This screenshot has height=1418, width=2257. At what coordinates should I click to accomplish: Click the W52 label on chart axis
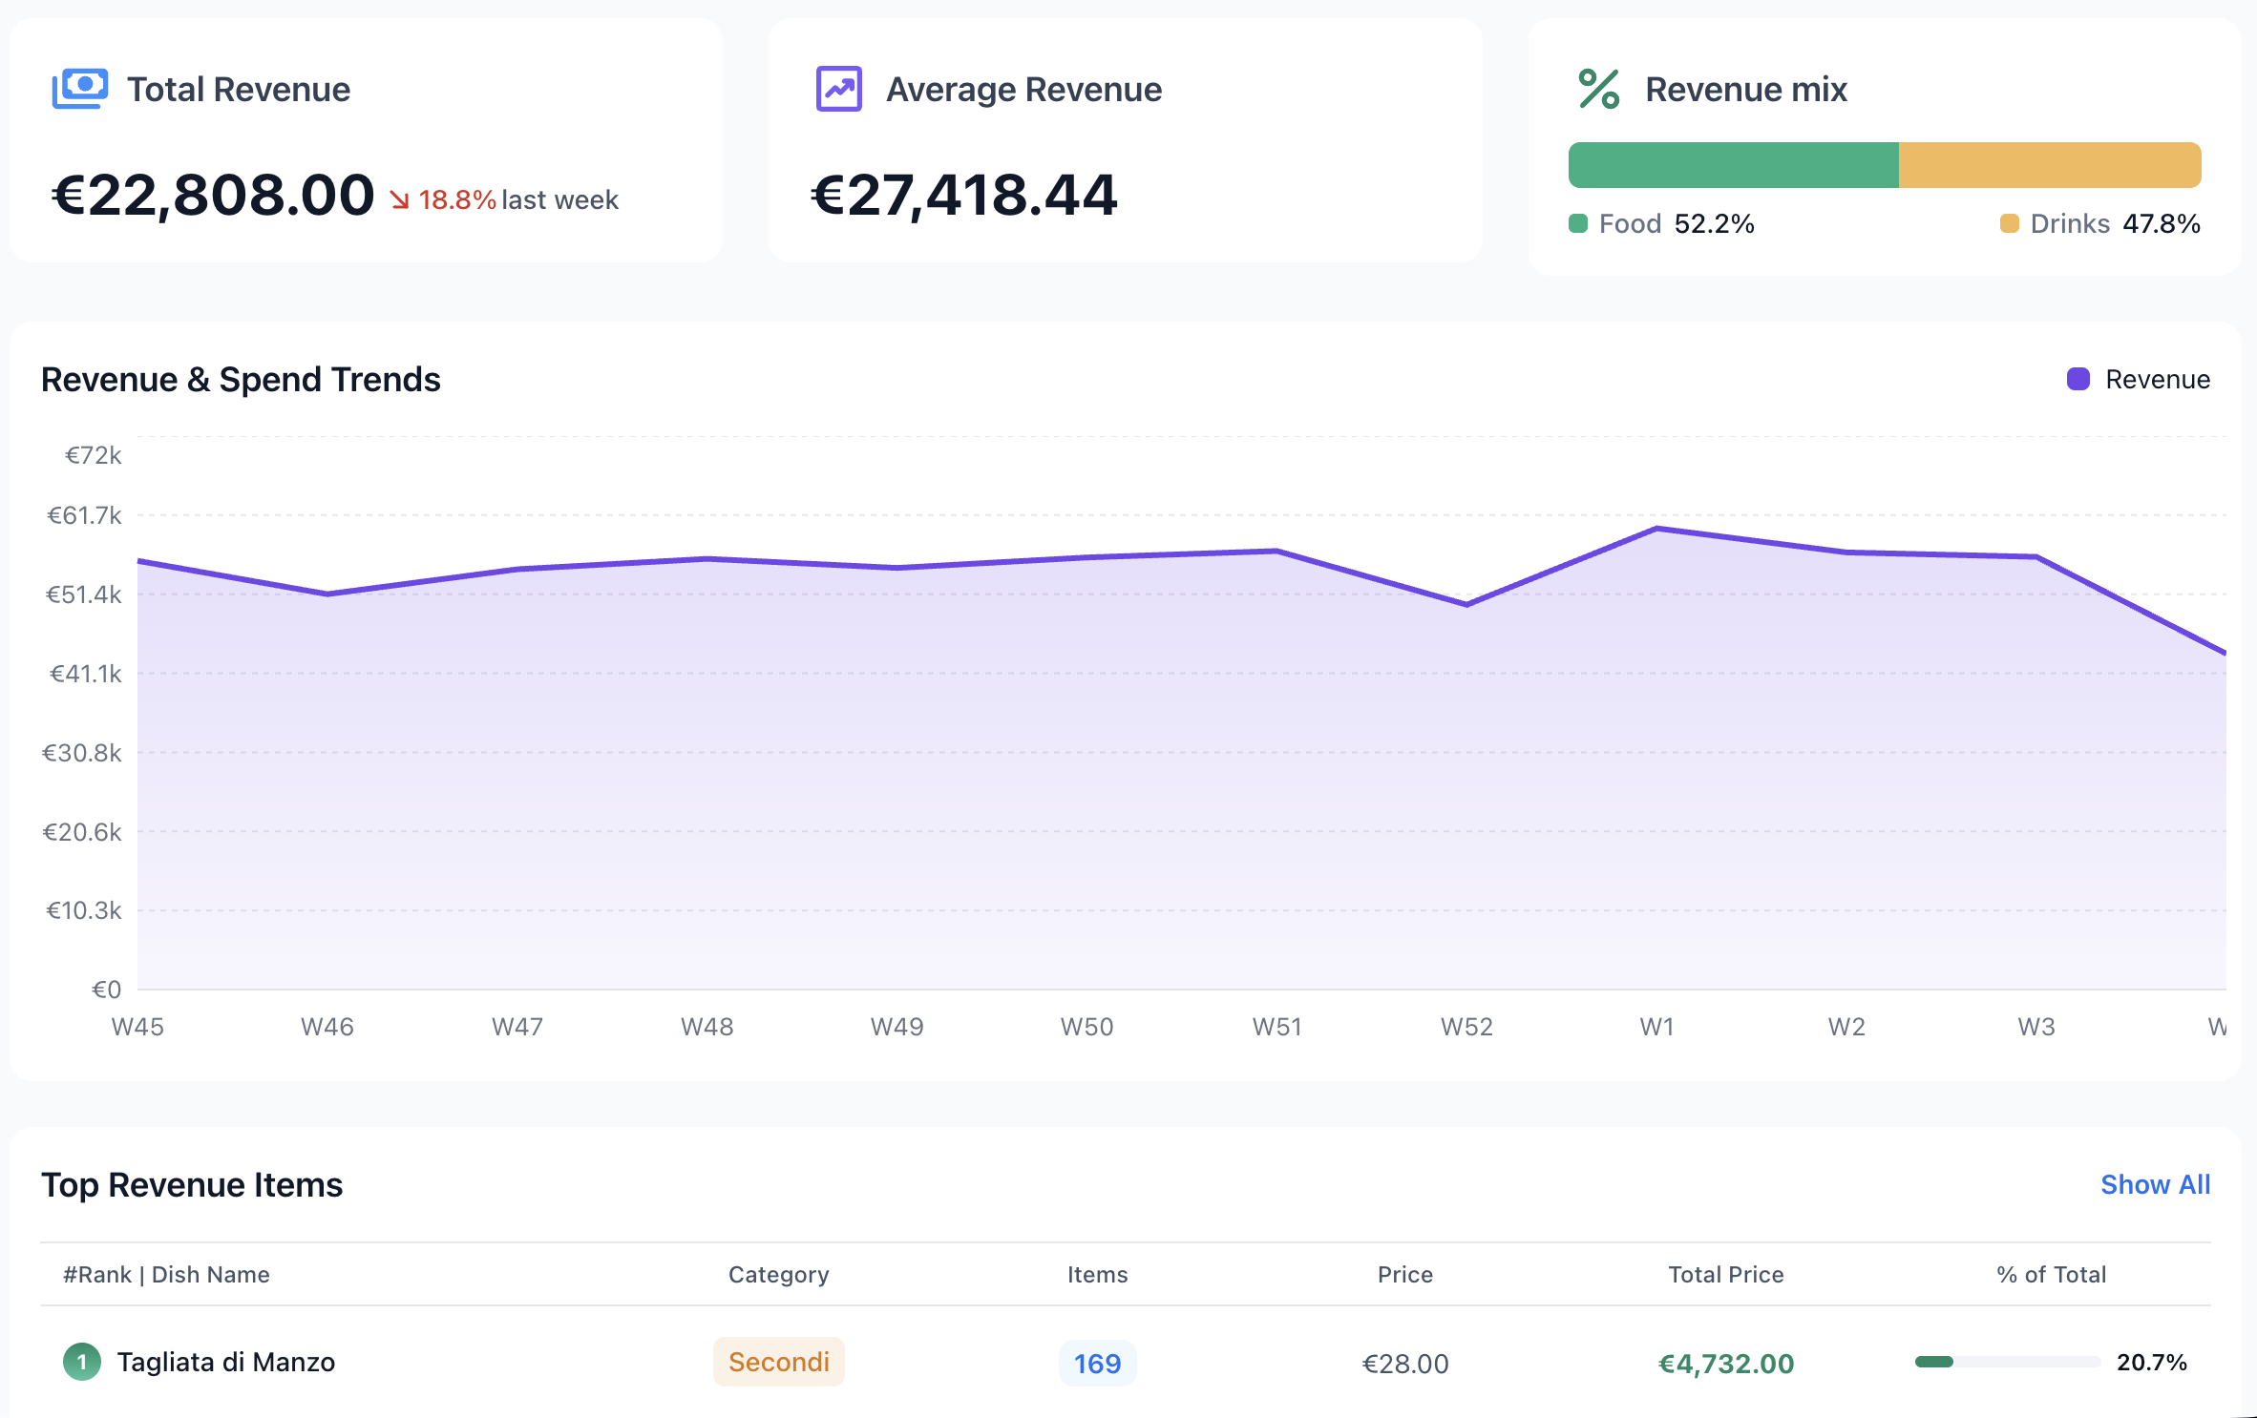click(x=1466, y=1027)
